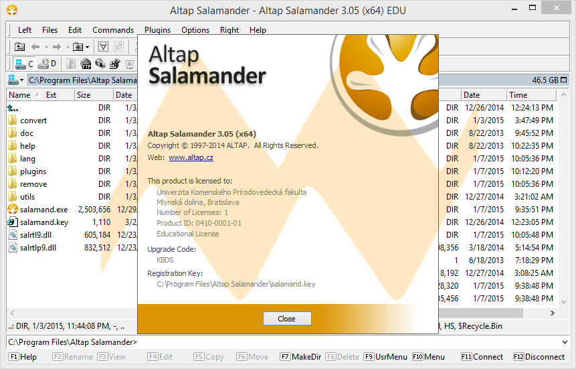Select the 'lang' folder name
Image resolution: width=576 pixels, height=369 pixels.
(27, 159)
